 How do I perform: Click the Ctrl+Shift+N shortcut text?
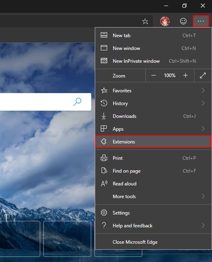pos(182,61)
